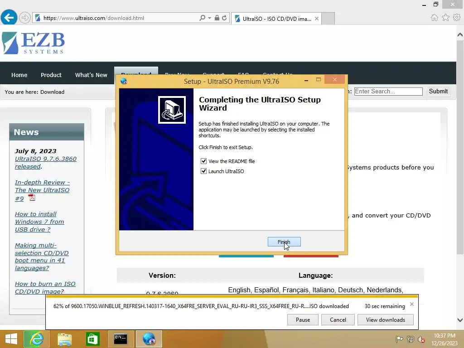464x348 pixels.
Task: Open 'How to burn an ISO CD/DVD image' link
Action: tap(45, 287)
